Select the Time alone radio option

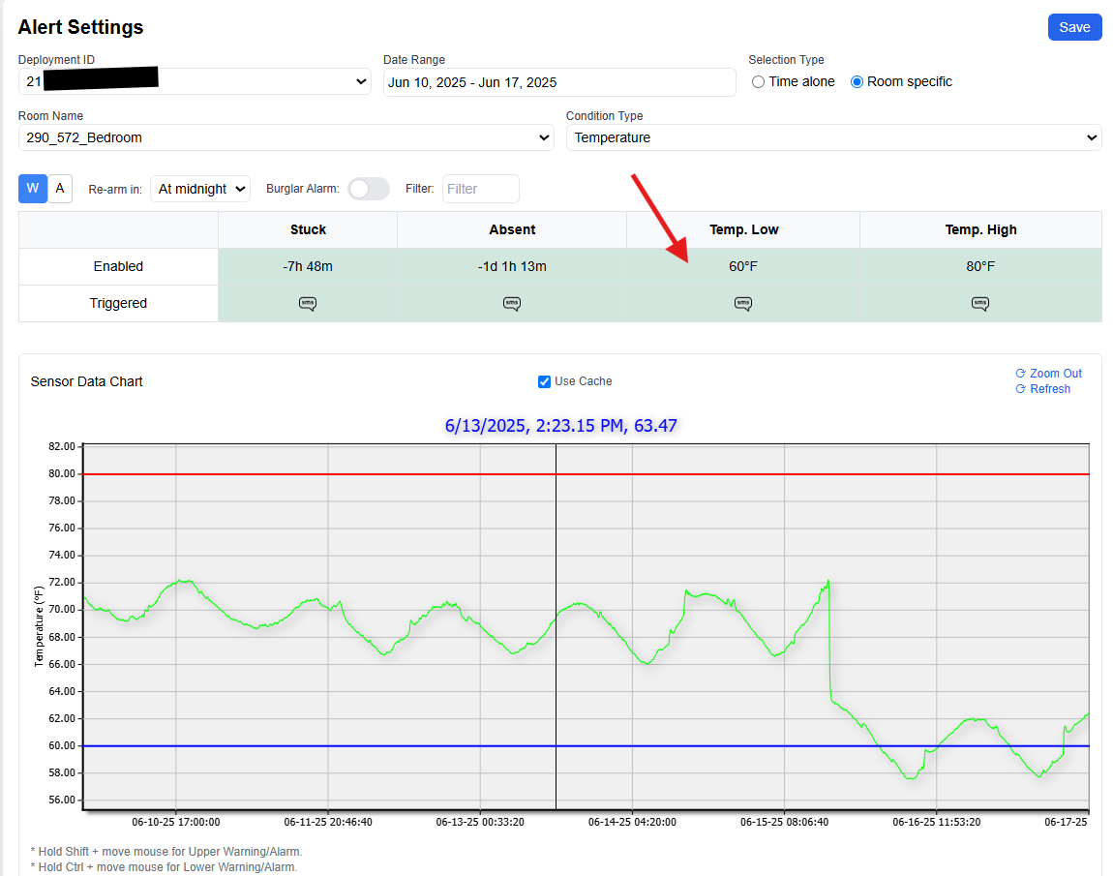pyautogui.click(x=758, y=82)
